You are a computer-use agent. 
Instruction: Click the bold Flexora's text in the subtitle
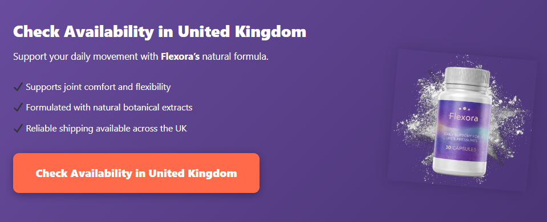(180, 56)
